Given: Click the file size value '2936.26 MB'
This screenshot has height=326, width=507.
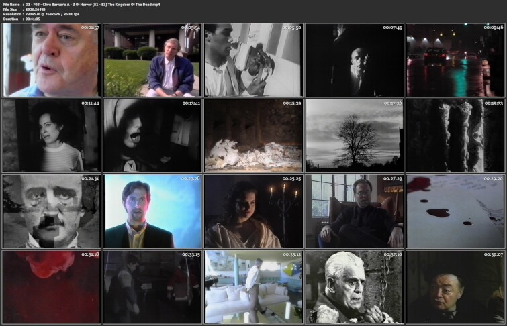Looking at the screenshot, I should (x=35, y=9).
